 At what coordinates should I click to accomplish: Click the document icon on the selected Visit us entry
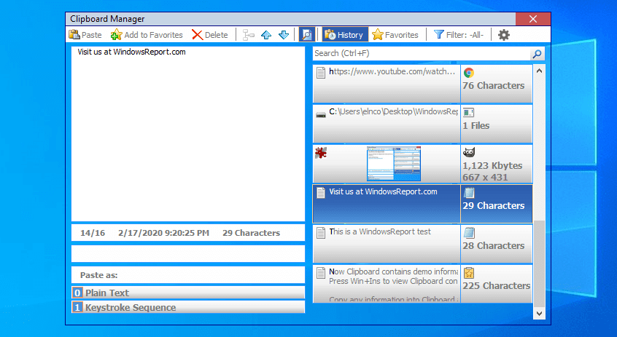321,192
